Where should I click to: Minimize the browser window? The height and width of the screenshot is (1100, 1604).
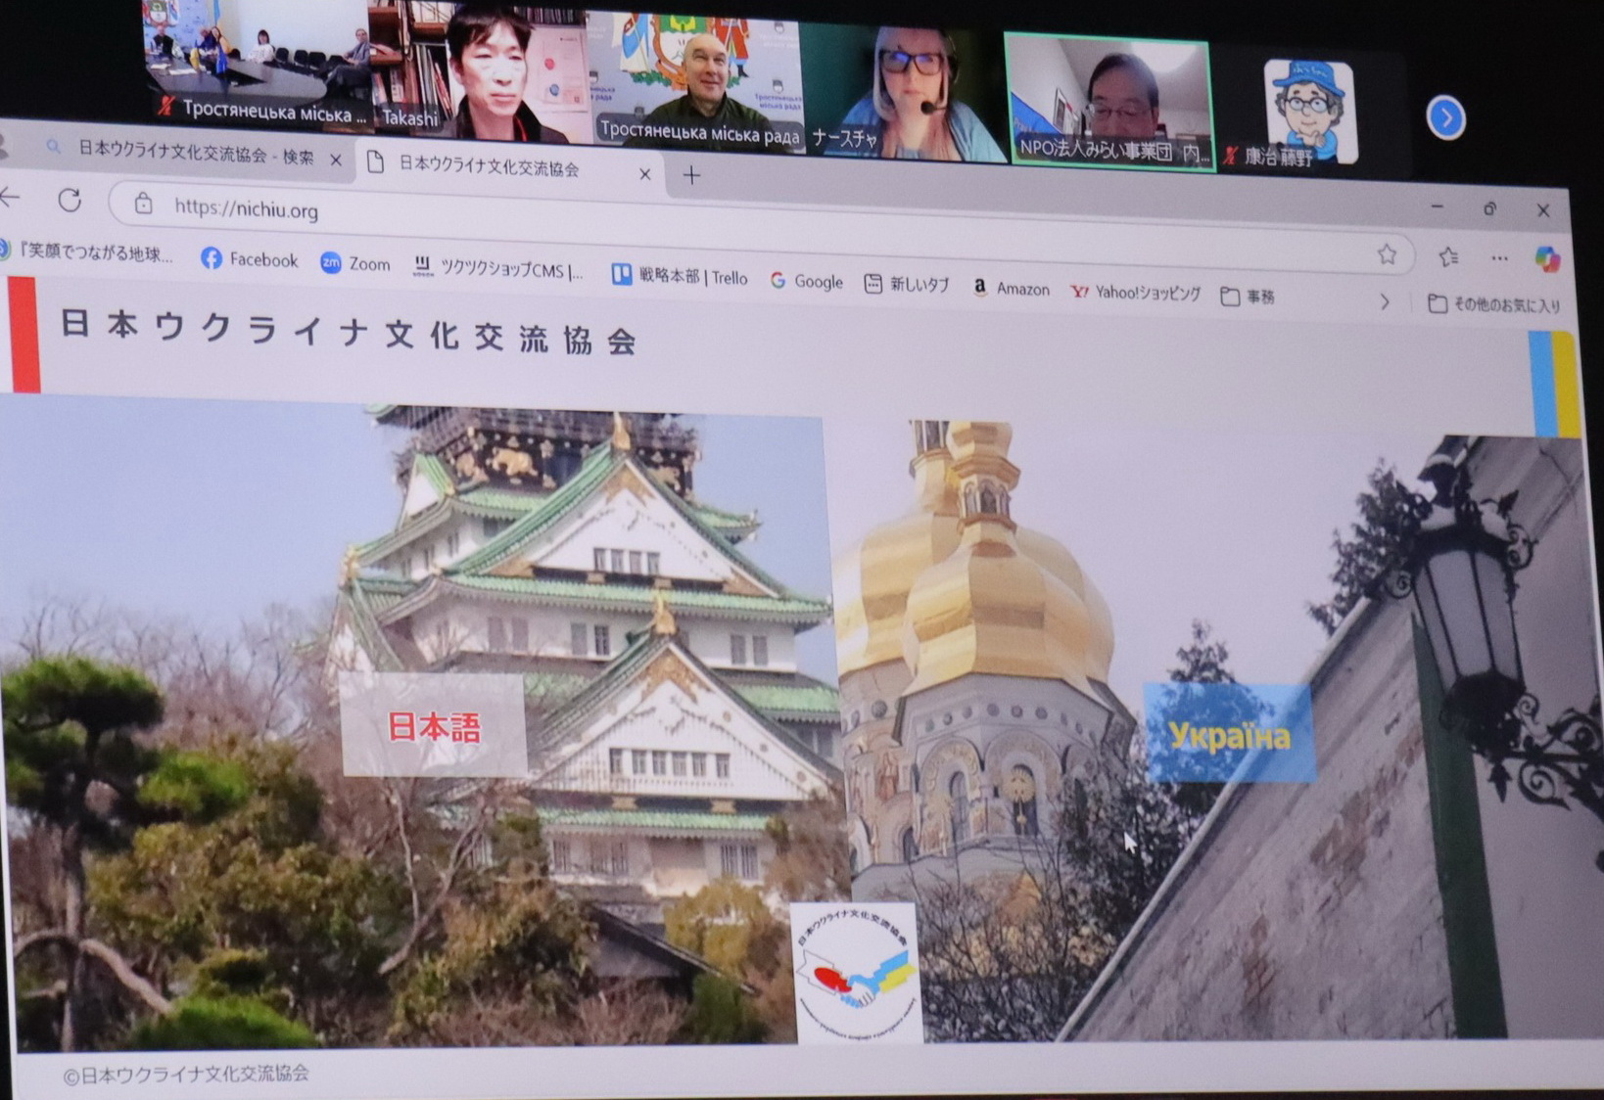pyautogui.click(x=1436, y=206)
